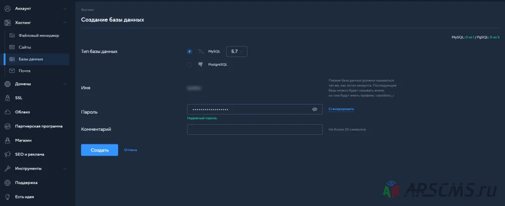
Task: Click the SSL lock icon
Action: (8, 98)
